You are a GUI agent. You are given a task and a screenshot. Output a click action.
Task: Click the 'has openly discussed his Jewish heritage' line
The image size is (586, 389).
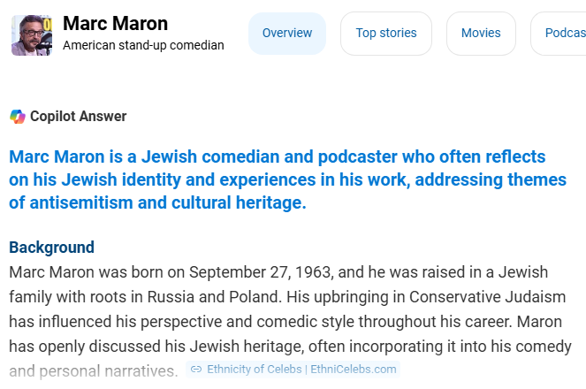[x=156, y=347]
